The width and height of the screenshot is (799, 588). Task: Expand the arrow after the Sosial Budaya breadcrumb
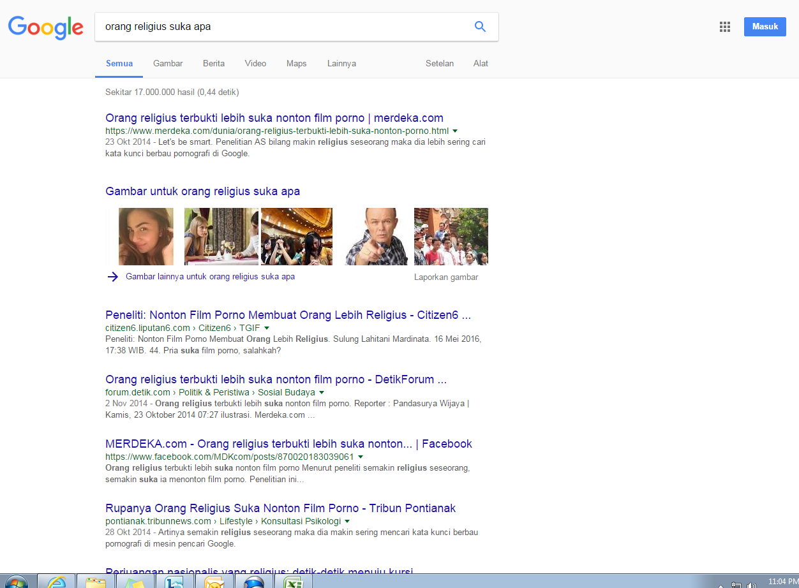(322, 392)
